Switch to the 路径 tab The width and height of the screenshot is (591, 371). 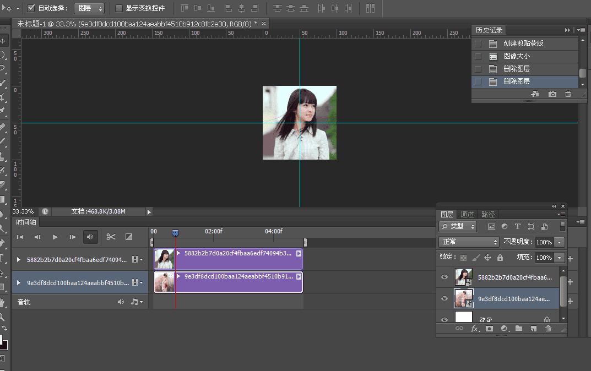point(488,214)
